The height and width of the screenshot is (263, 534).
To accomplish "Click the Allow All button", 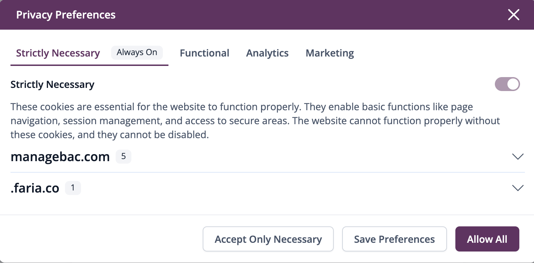I will tap(487, 239).
